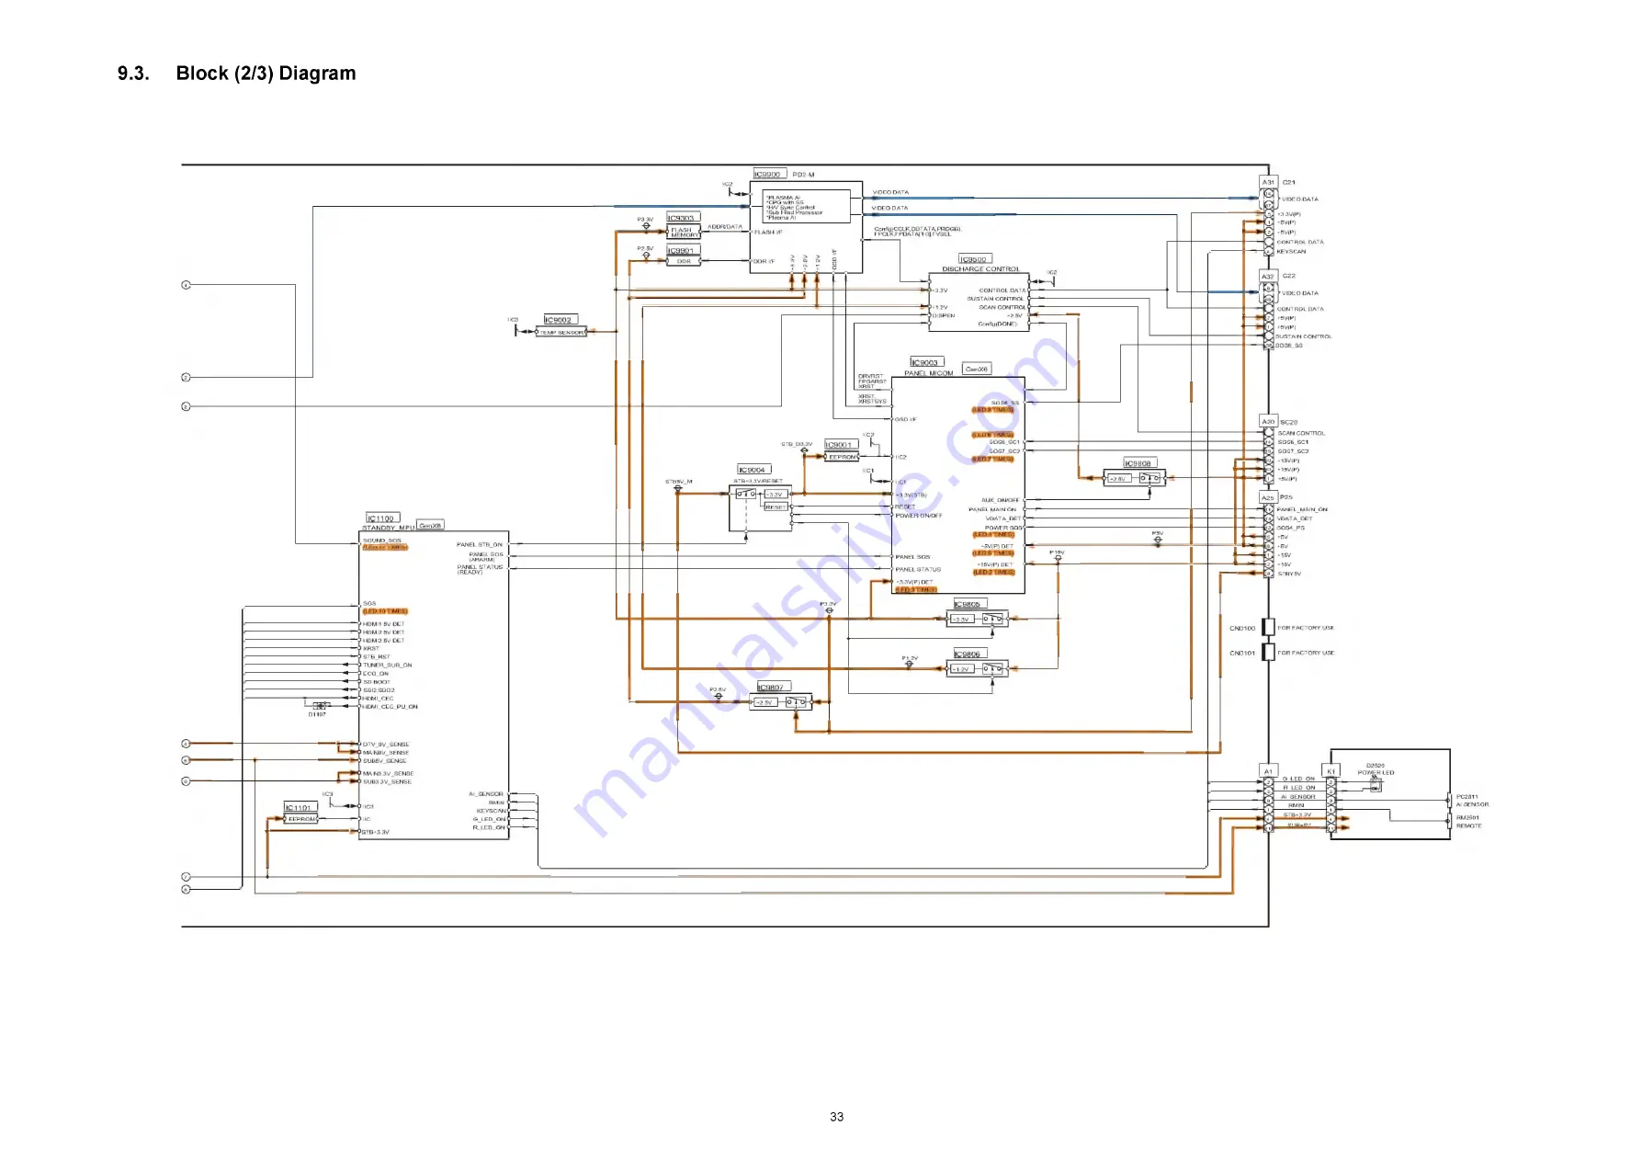1642x1161 pixels.
Task: Click the A1 connector label
Action: pos(1268,770)
